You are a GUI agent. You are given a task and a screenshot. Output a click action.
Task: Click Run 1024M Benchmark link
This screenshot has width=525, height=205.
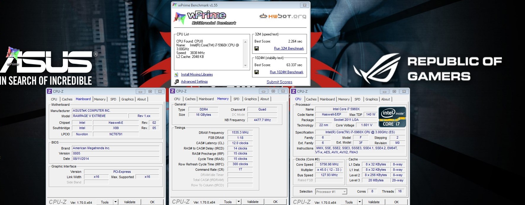[286, 72]
